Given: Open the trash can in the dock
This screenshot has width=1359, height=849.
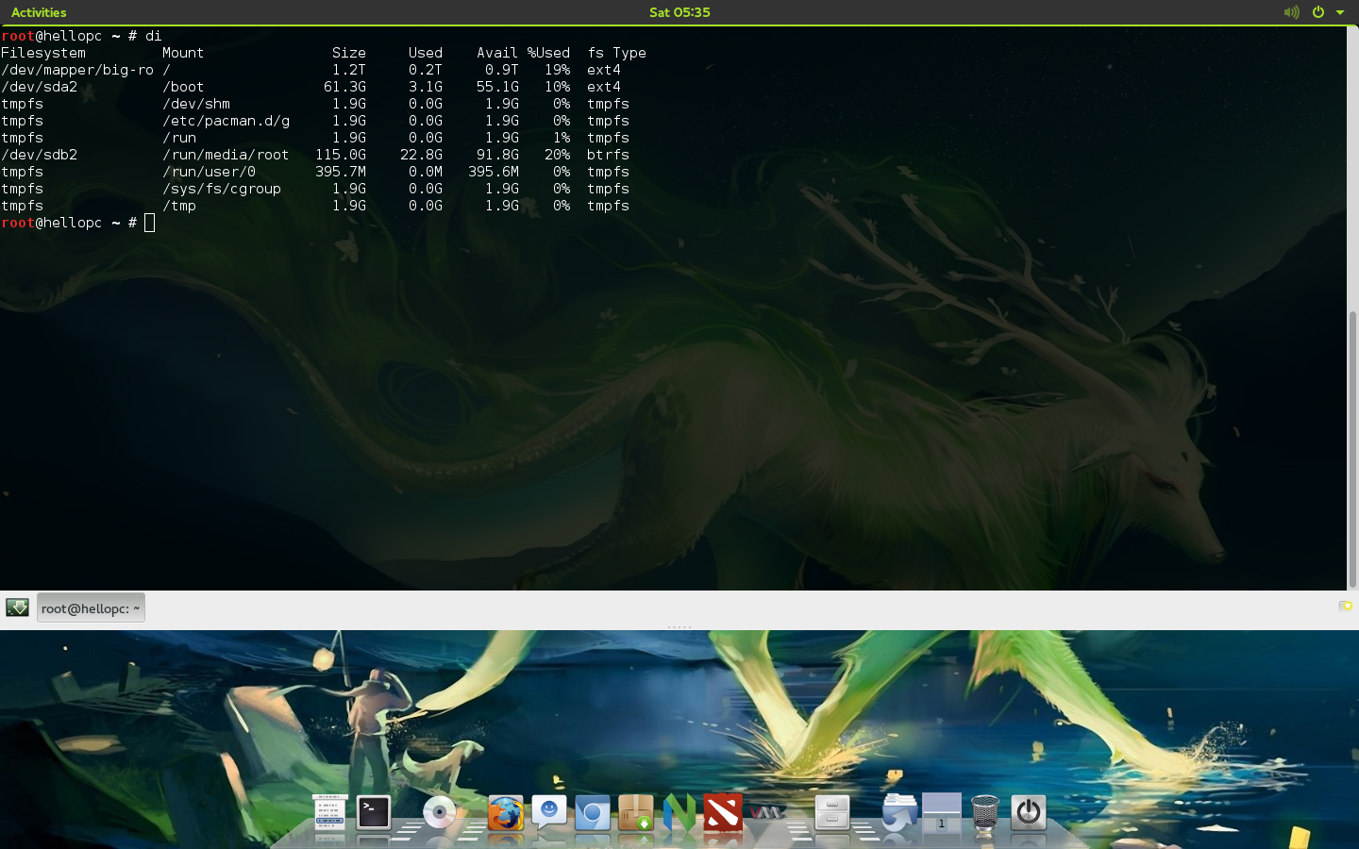Looking at the screenshot, I should [x=985, y=813].
